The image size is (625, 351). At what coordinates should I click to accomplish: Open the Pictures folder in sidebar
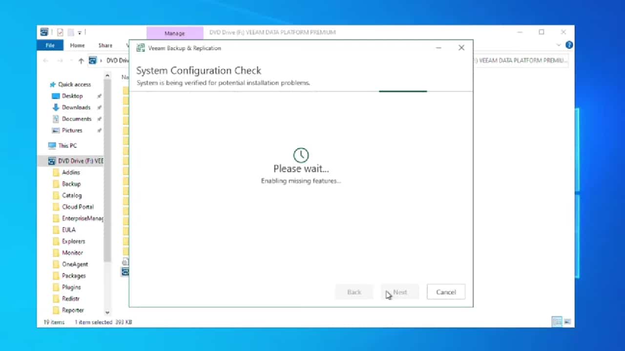click(x=72, y=130)
